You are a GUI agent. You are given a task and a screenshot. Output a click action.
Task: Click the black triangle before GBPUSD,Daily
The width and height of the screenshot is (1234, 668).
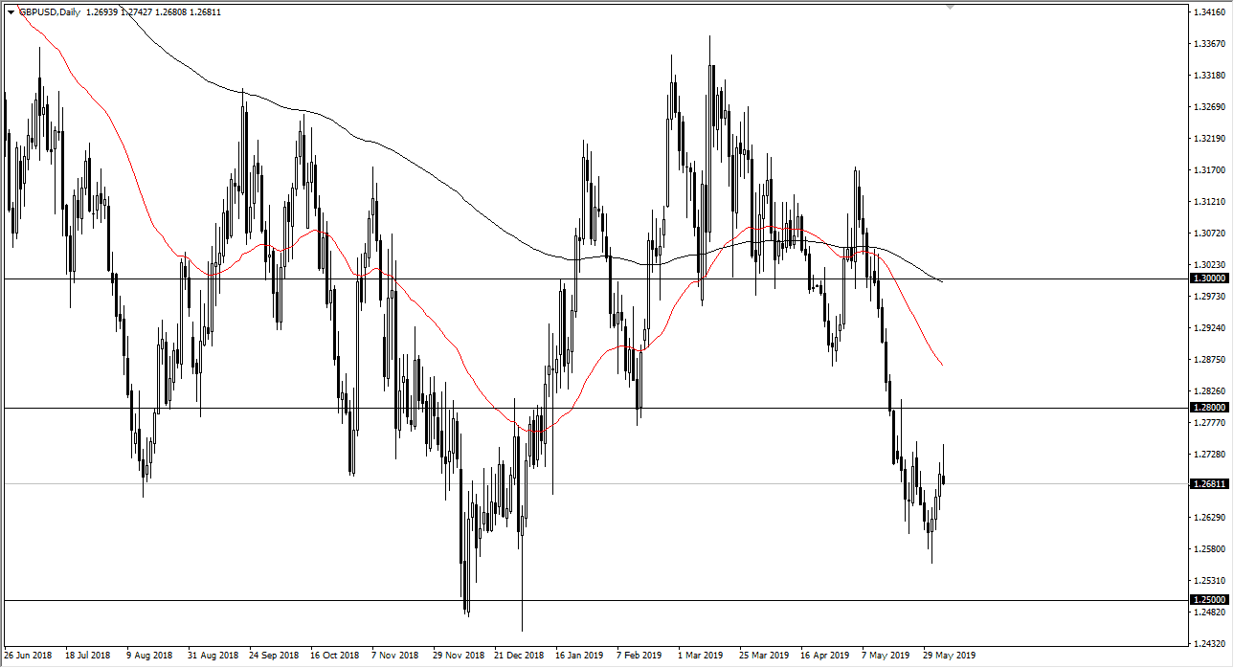(11, 12)
